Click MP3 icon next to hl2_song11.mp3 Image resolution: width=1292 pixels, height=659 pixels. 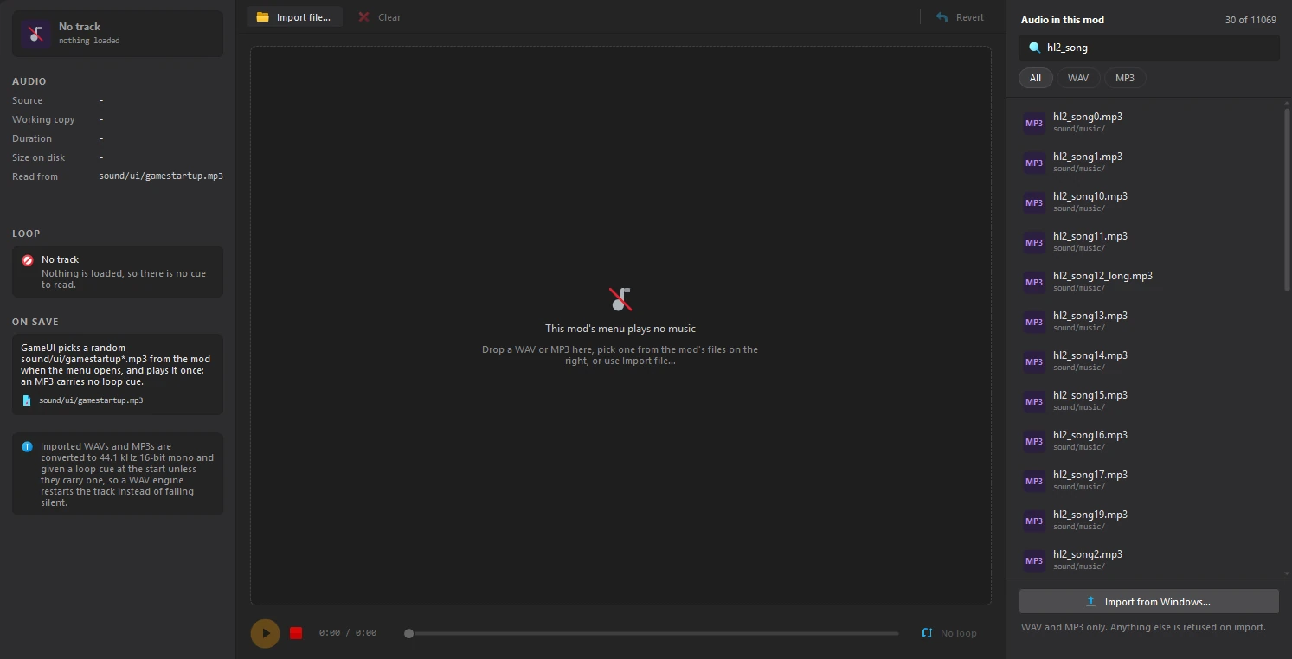[1034, 242]
